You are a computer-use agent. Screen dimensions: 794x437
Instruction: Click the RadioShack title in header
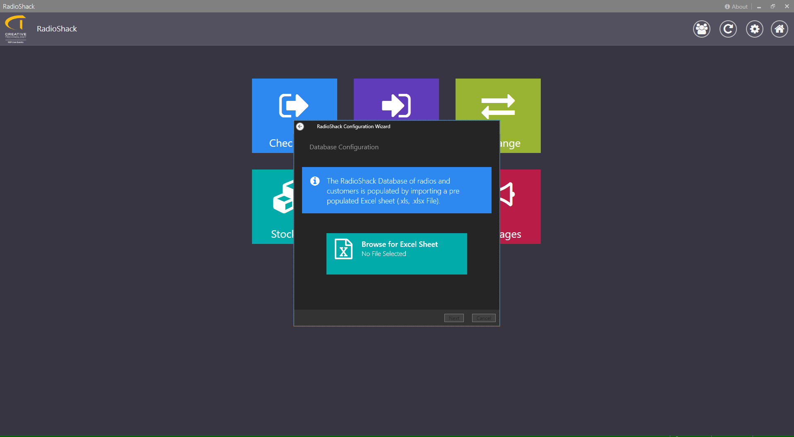coord(57,29)
